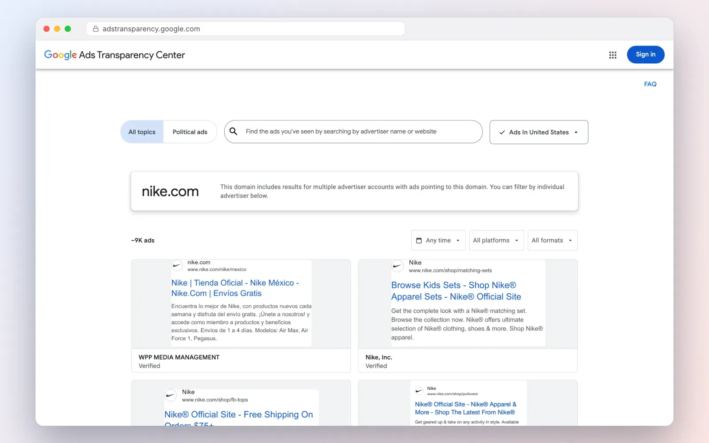709x443 pixels.
Task: Click the pullovers ad description Get geared up
Action: pyautogui.click(x=467, y=422)
